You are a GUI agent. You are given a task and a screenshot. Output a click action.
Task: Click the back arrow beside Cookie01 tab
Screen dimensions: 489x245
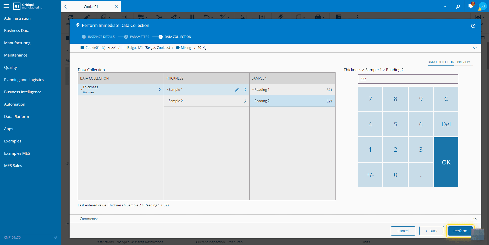coord(66,7)
